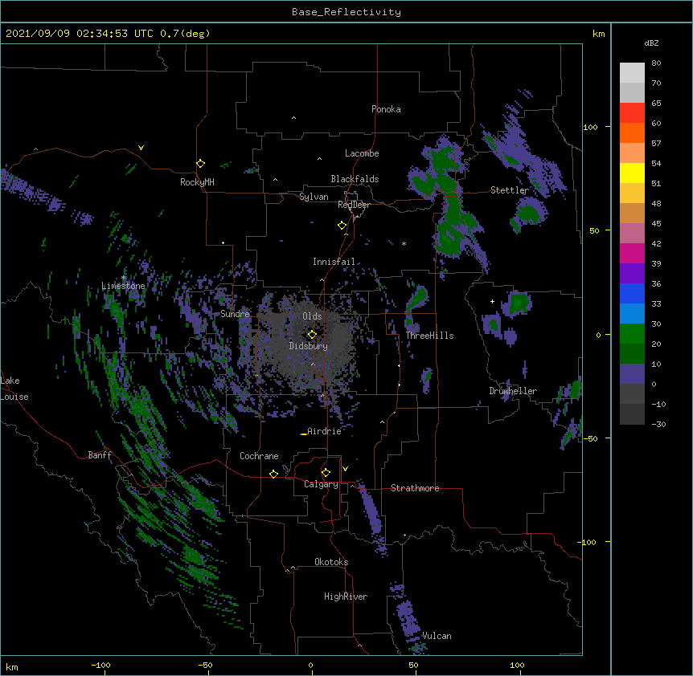Click the white asterisk marker east of RedDeer

pyautogui.click(x=404, y=243)
